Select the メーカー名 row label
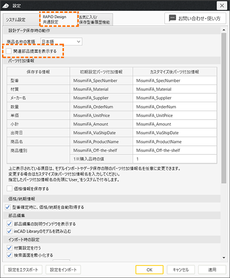Viewport: 230px width, 278px height. coord(38,98)
